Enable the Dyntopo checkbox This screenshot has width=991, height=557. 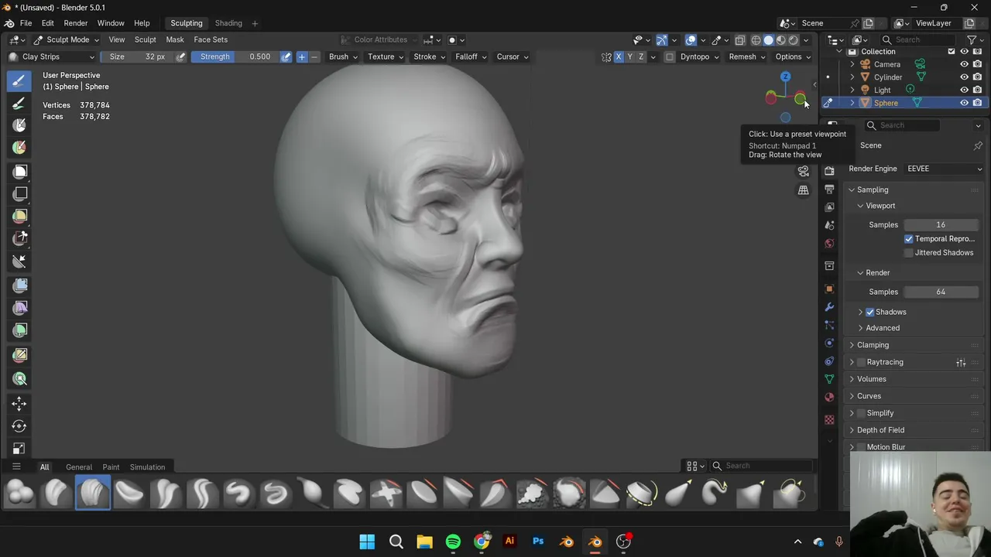pos(670,56)
